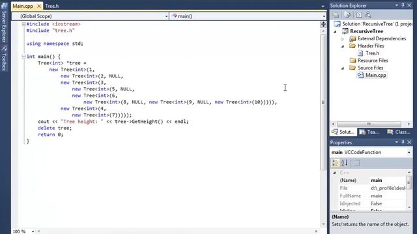The width and height of the screenshot is (417, 234).
Task: Select the RecursiveTree project label
Action: click(x=366, y=31)
